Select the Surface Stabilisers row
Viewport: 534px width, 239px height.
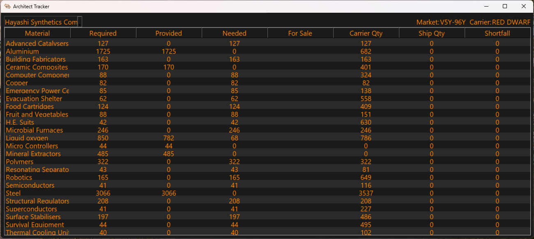point(267,217)
